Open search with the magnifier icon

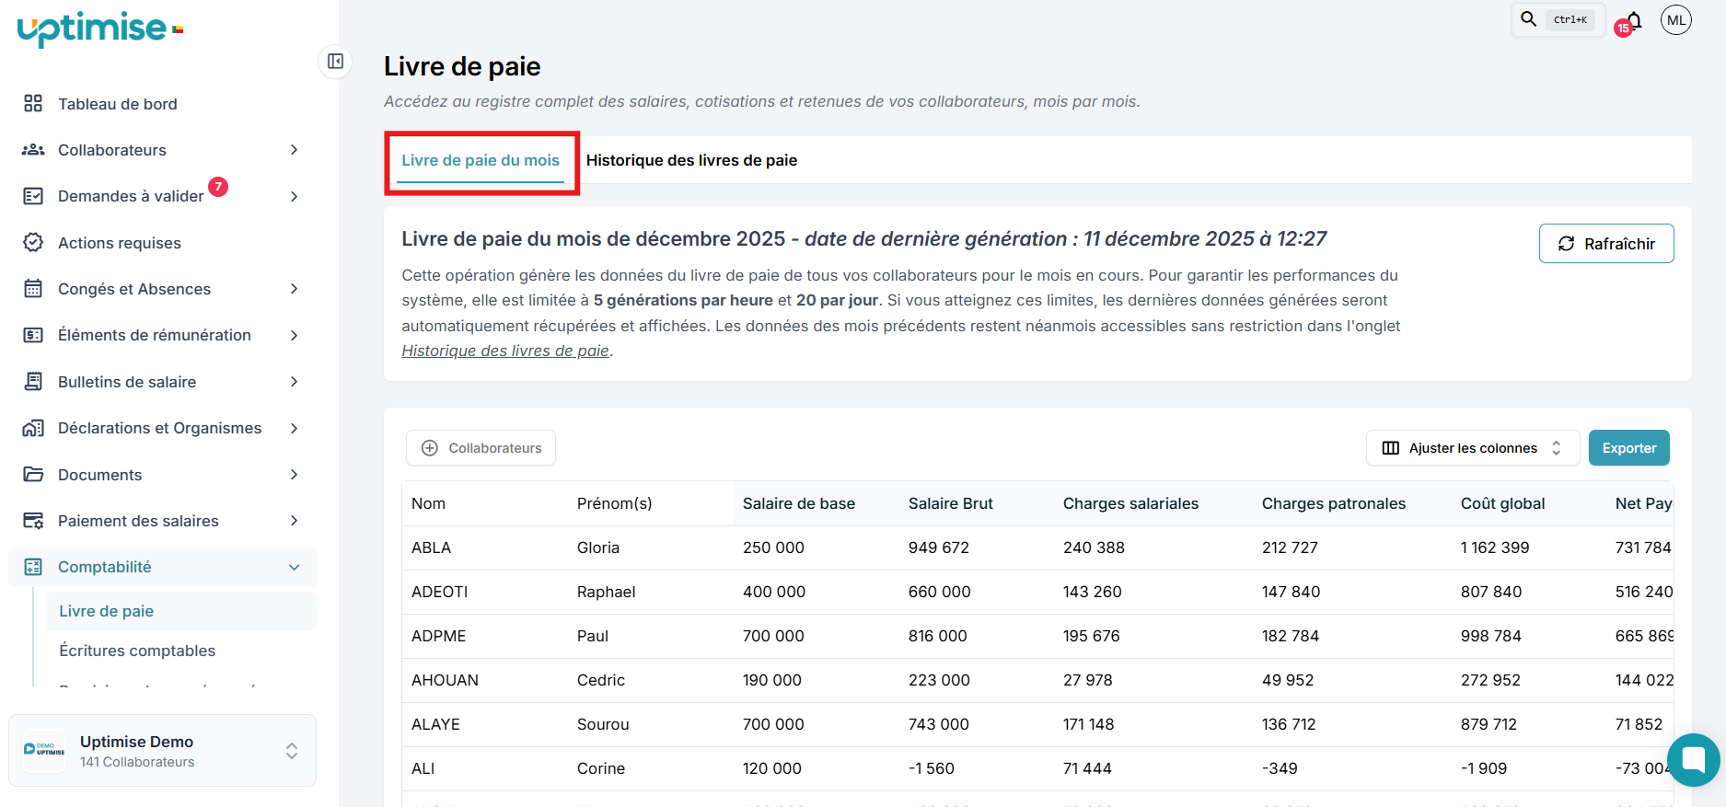(1529, 19)
